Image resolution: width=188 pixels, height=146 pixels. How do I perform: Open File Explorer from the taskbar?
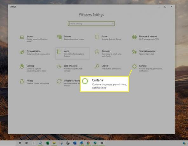point(54,143)
